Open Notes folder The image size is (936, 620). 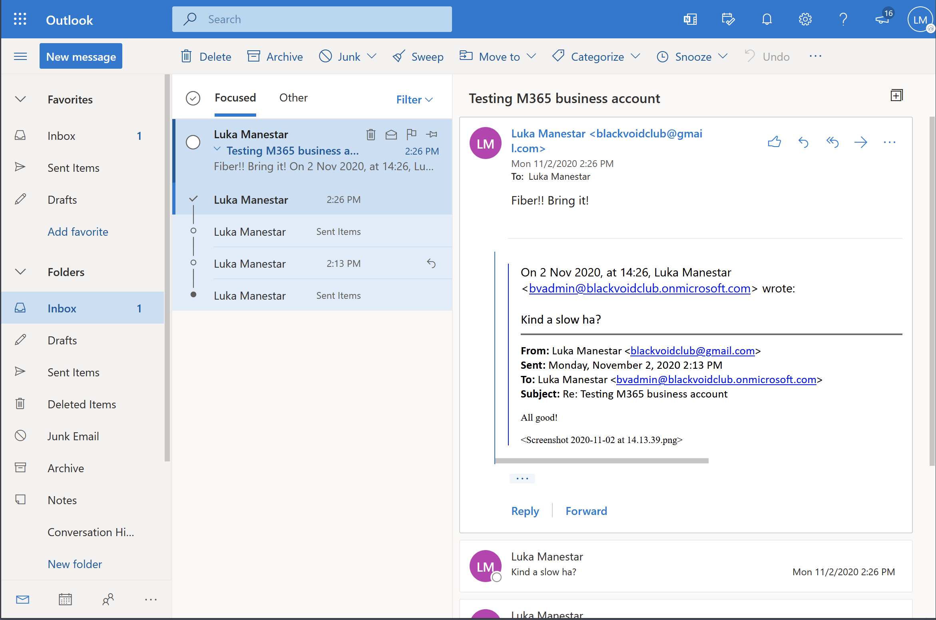[82, 500]
